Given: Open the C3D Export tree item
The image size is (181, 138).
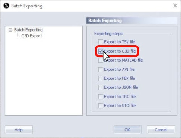Looking at the screenshot, I should [x=32, y=36].
